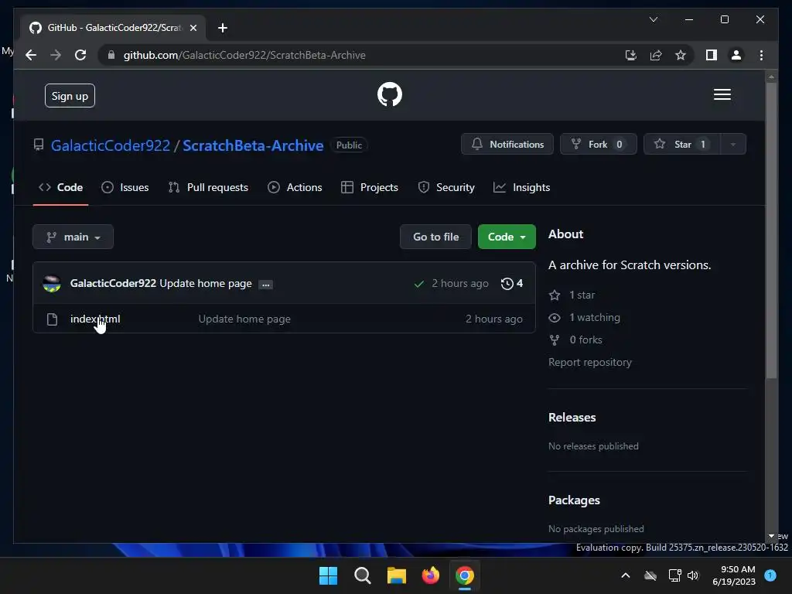Open the hamburger navigation menu
The width and height of the screenshot is (792, 594).
(x=722, y=94)
